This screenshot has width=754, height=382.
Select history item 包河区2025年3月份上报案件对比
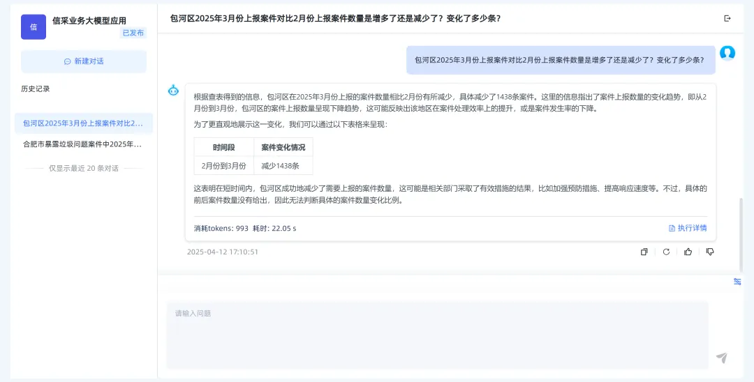tap(83, 123)
